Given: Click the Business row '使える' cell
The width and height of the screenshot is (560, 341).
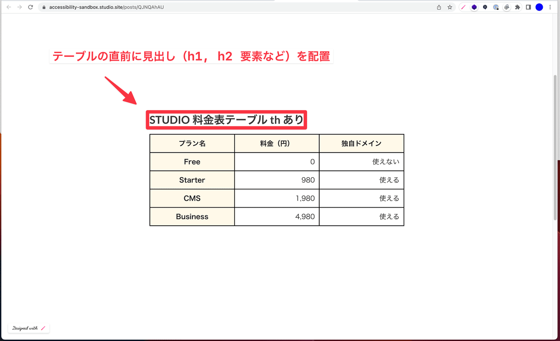Looking at the screenshot, I should (362, 216).
